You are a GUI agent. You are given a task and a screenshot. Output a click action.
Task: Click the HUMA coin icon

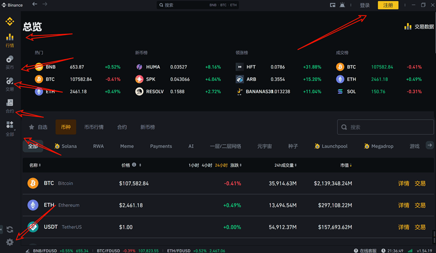[x=140, y=67]
